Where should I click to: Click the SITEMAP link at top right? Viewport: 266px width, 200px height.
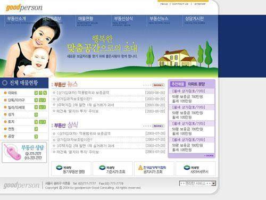pyautogui.click(x=200, y=4)
